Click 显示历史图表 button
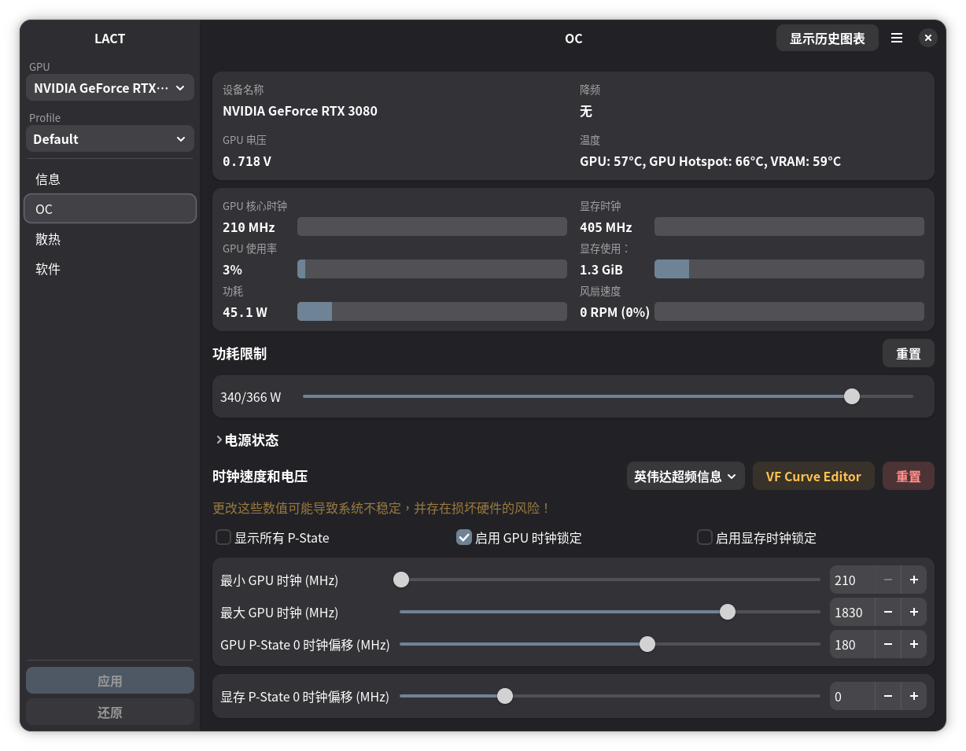The image size is (966, 751). 827,38
